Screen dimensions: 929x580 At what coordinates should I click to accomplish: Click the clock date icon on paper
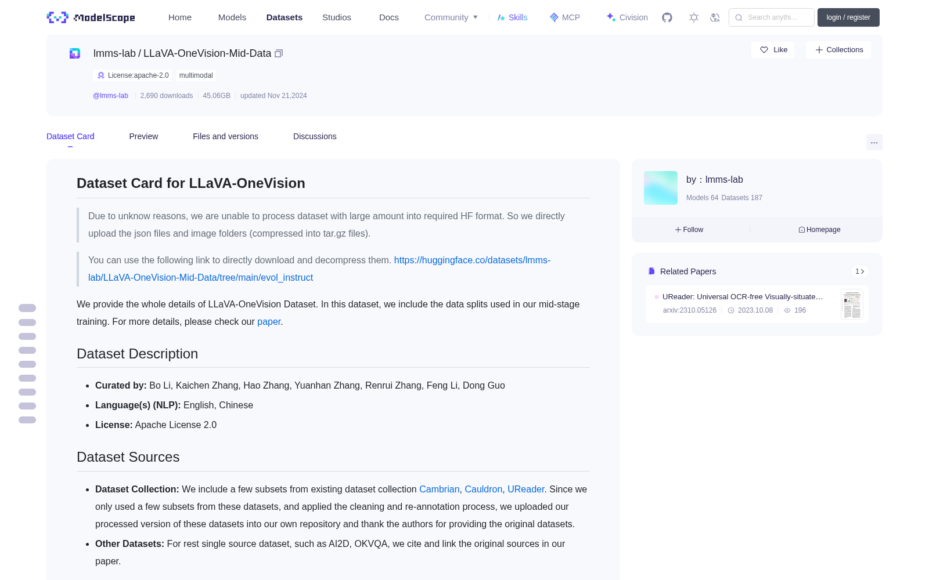coord(731,310)
